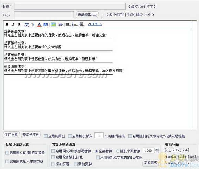Click the 标题 input field

[x=70, y=6]
